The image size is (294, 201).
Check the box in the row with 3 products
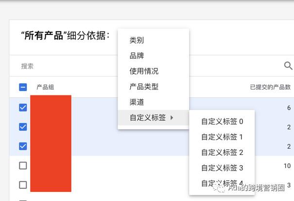pyautogui.click(x=23, y=185)
